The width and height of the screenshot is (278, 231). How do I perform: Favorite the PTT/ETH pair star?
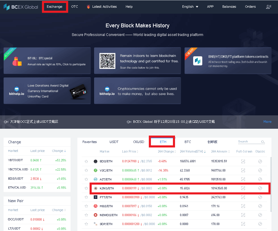point(86,197)
